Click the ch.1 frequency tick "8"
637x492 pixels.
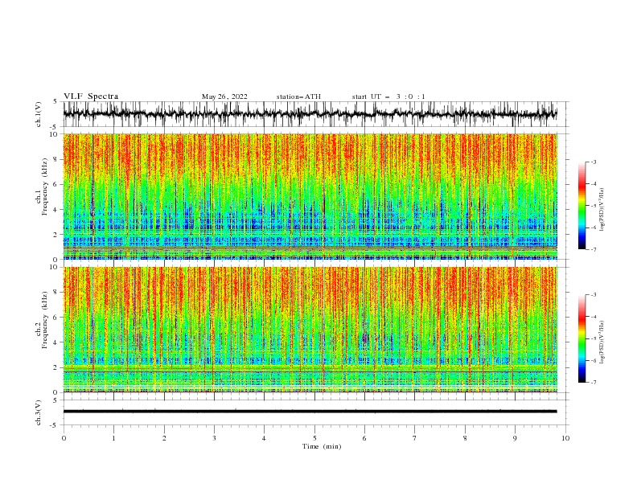56,159
